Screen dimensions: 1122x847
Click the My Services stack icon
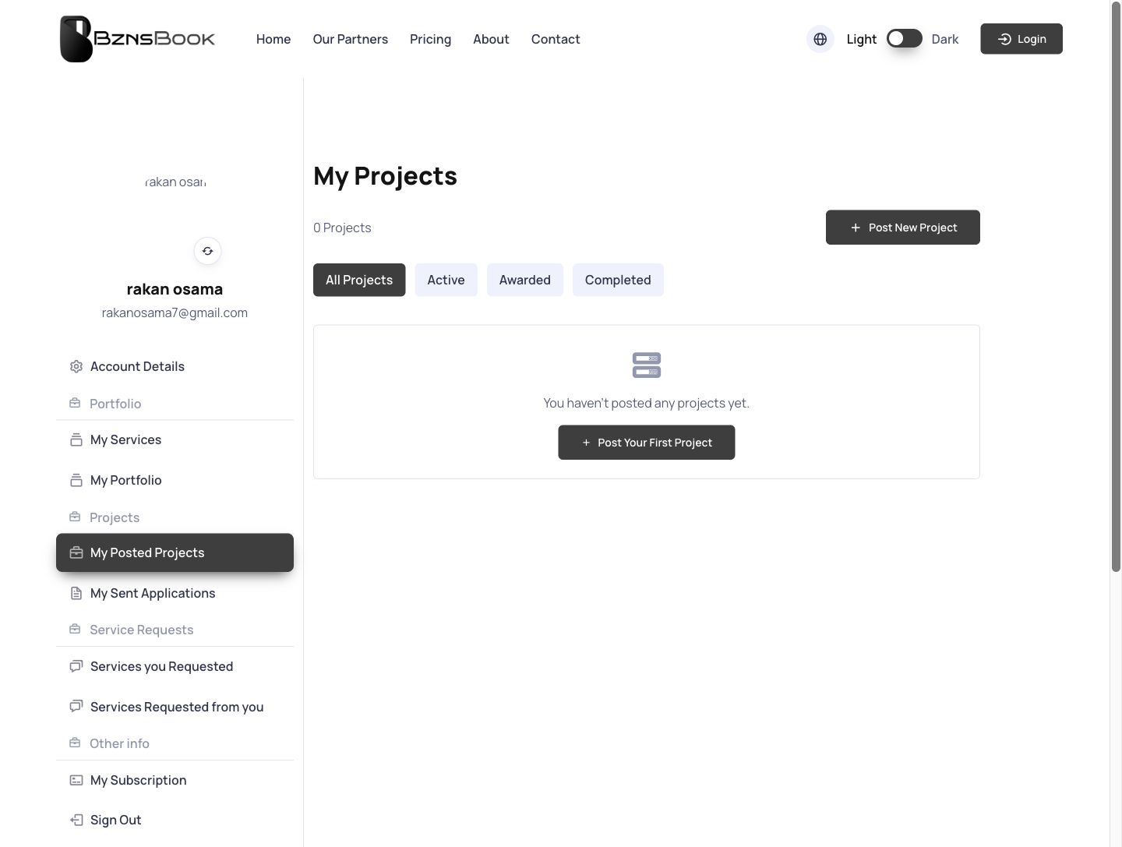point(76,439)
